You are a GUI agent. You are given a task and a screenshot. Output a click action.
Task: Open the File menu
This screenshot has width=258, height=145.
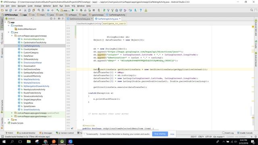point(2,6)
